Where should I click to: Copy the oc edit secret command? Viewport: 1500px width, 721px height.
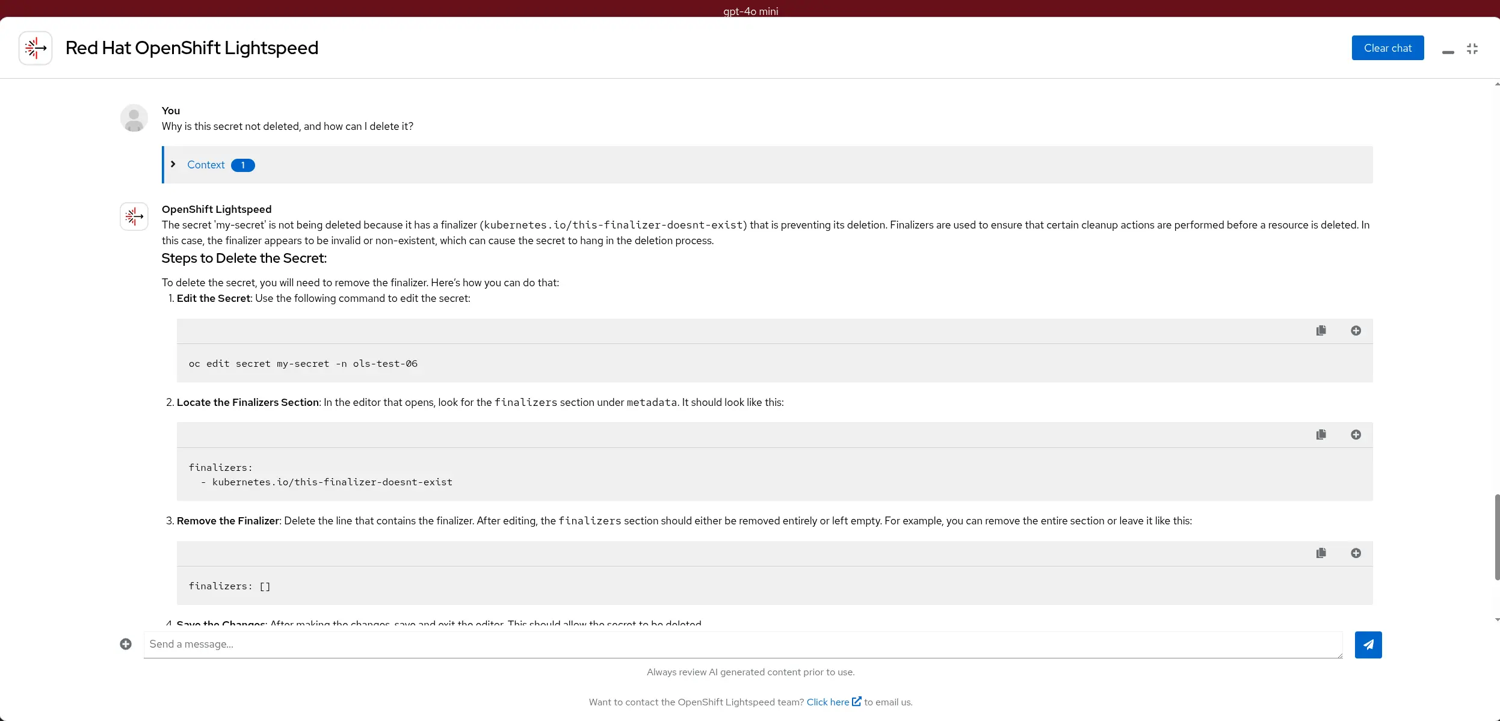(1321, 331)
